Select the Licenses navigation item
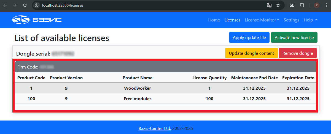The width and height of the screenshot is (331, 134). (x=232, y=20)
